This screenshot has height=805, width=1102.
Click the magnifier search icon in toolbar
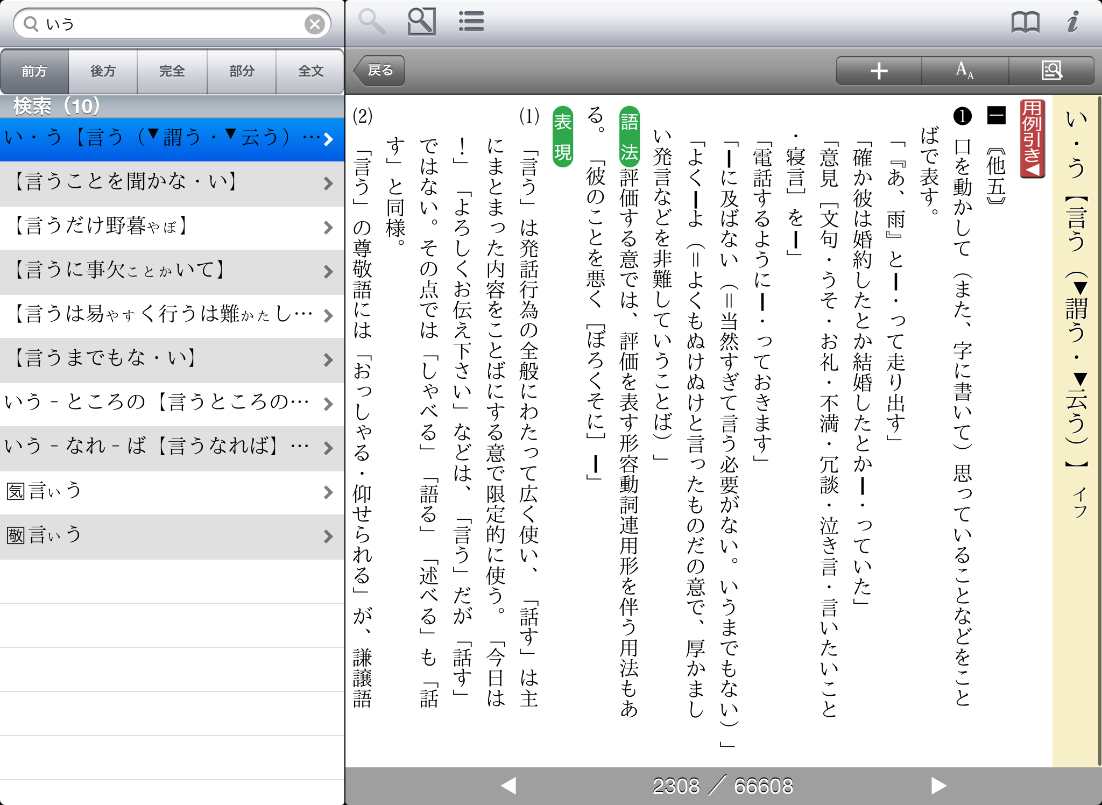[371, 22]
